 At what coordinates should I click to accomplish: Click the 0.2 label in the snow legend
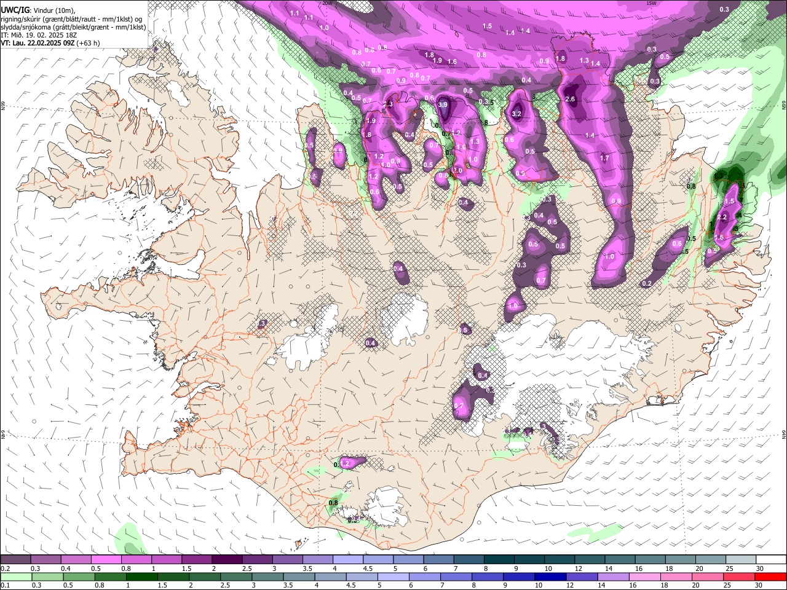(5, 568)
